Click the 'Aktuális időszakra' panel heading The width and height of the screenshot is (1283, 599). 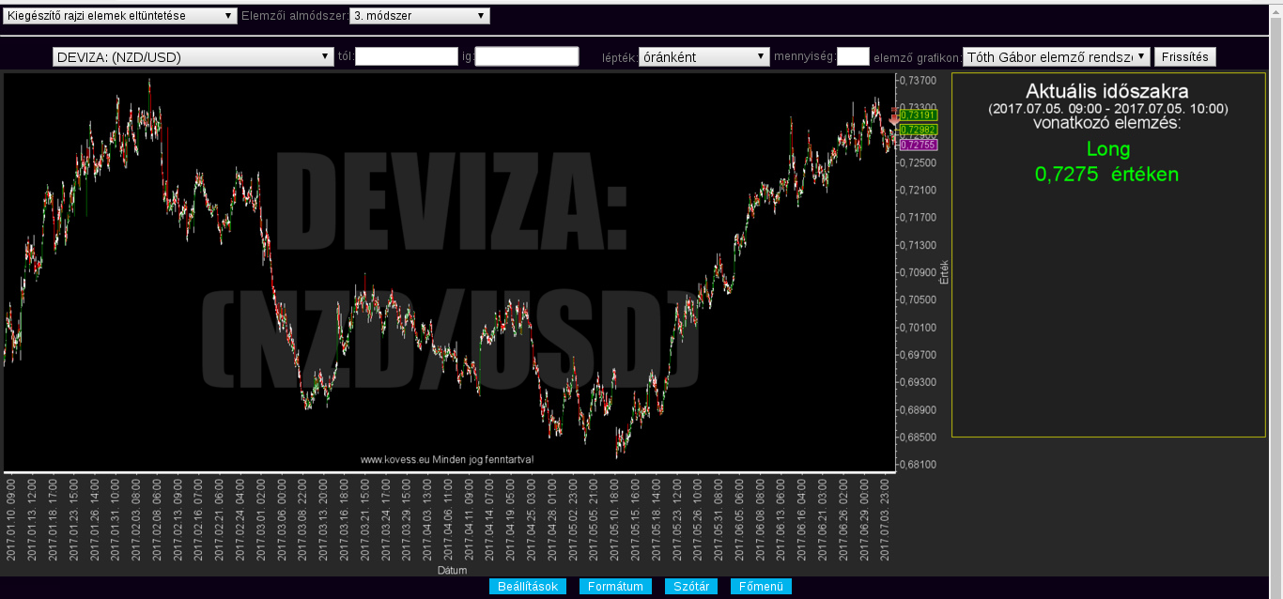click(x=1107, y=92)
